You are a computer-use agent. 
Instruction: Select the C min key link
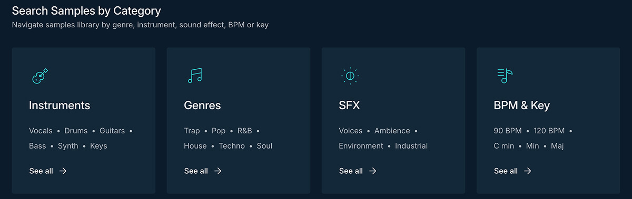tap(504, 146)
